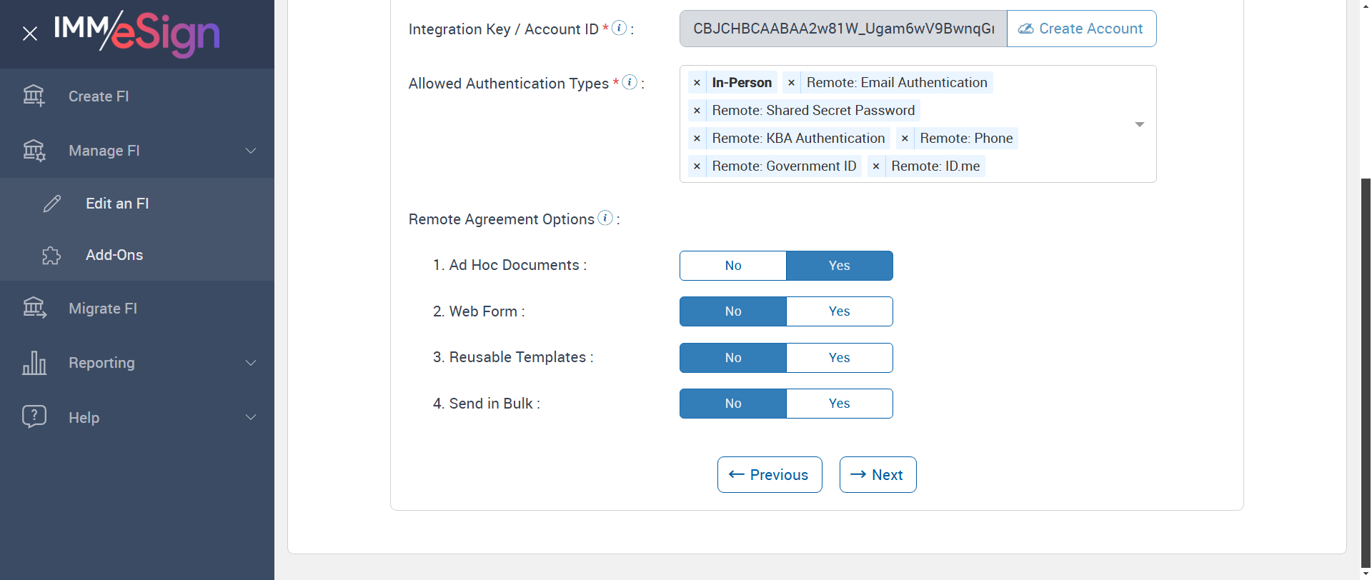The width and height of the screenshot is (1372, 580).
Task: Go to the Next step
Action: click(x=878, y=475)
